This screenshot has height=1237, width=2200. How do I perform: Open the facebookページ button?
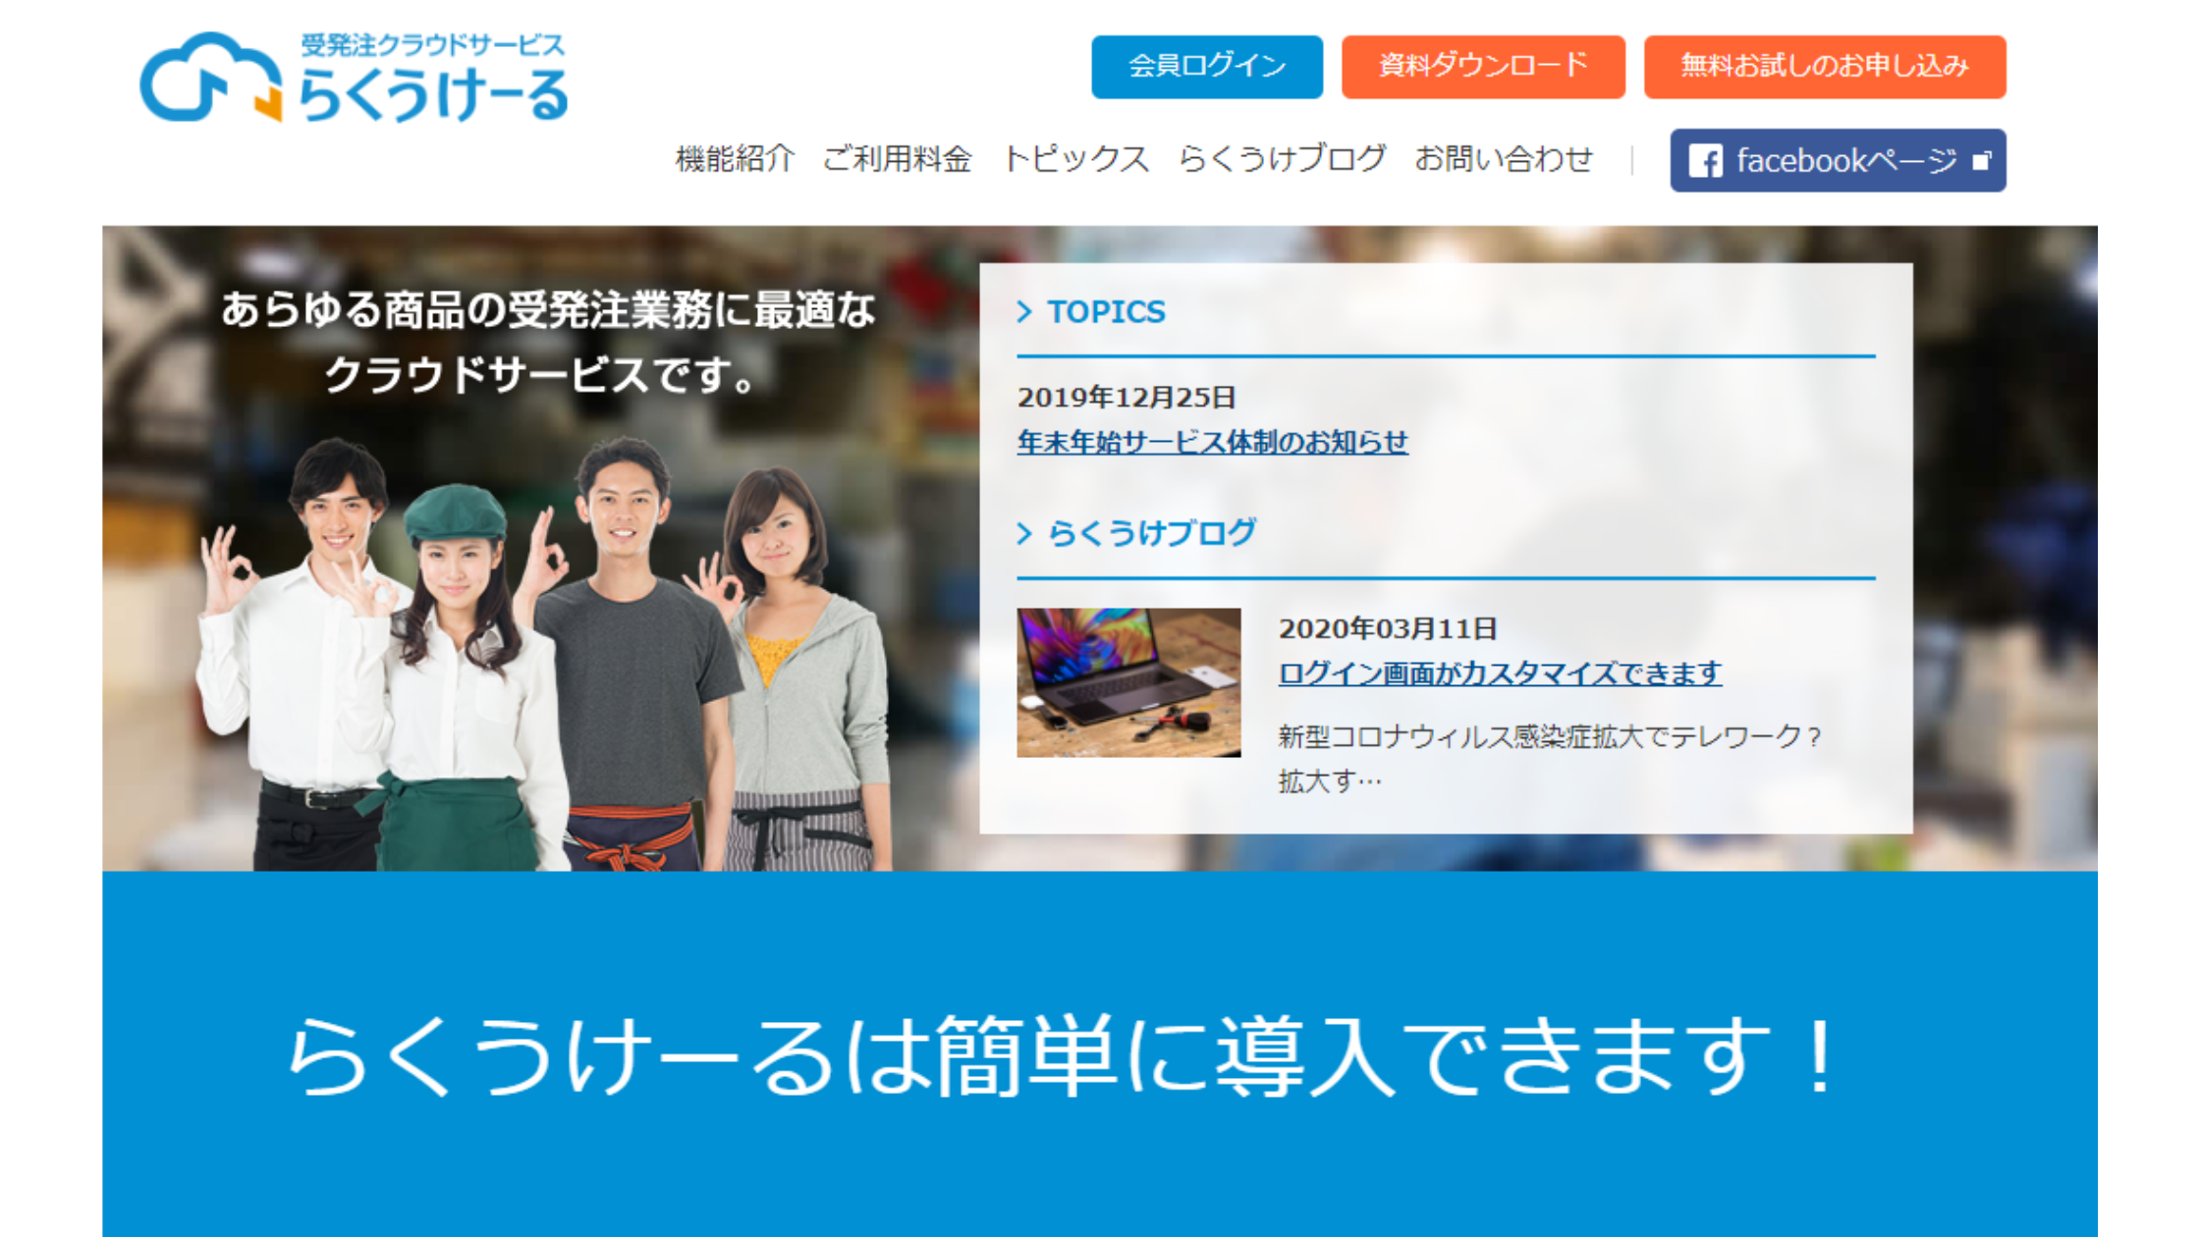click(x=1838, y=160)
